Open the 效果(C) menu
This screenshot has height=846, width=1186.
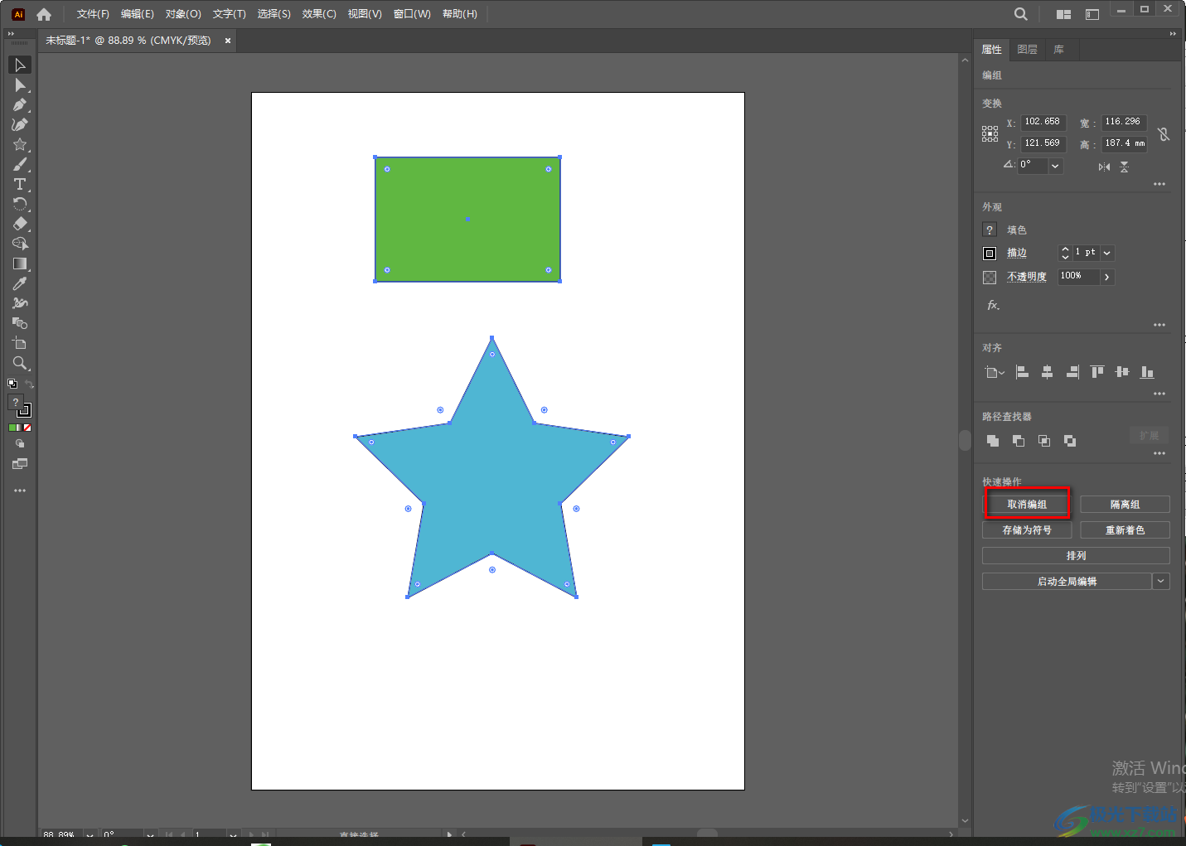coord(319,14)
